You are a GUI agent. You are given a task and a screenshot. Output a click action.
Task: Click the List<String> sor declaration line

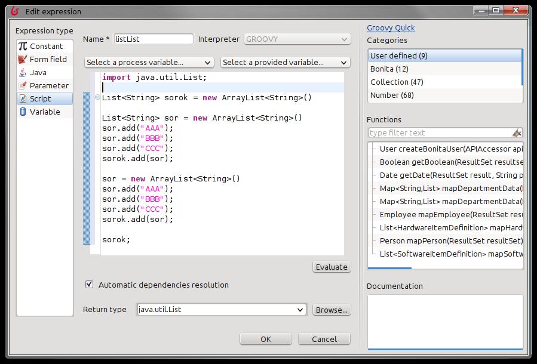tap(202, 118)
